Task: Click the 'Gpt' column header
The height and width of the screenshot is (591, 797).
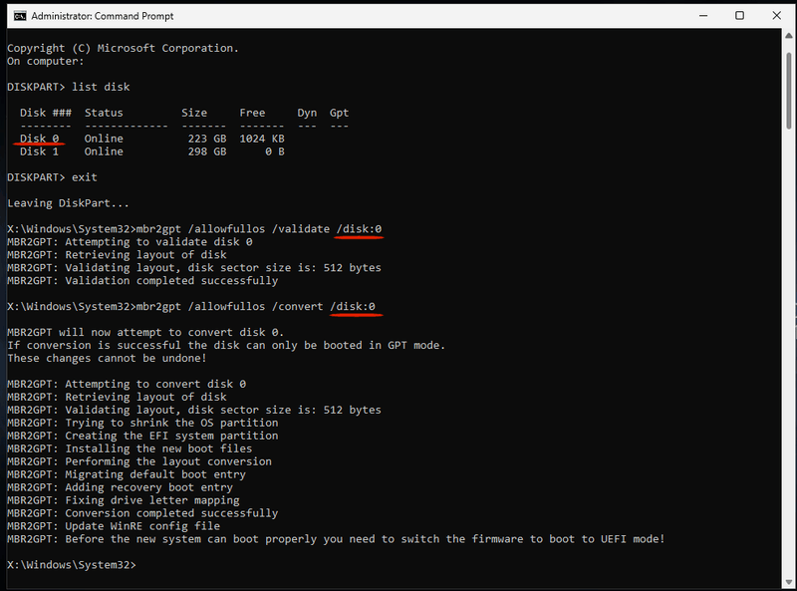Action: (x=339, y=113)
